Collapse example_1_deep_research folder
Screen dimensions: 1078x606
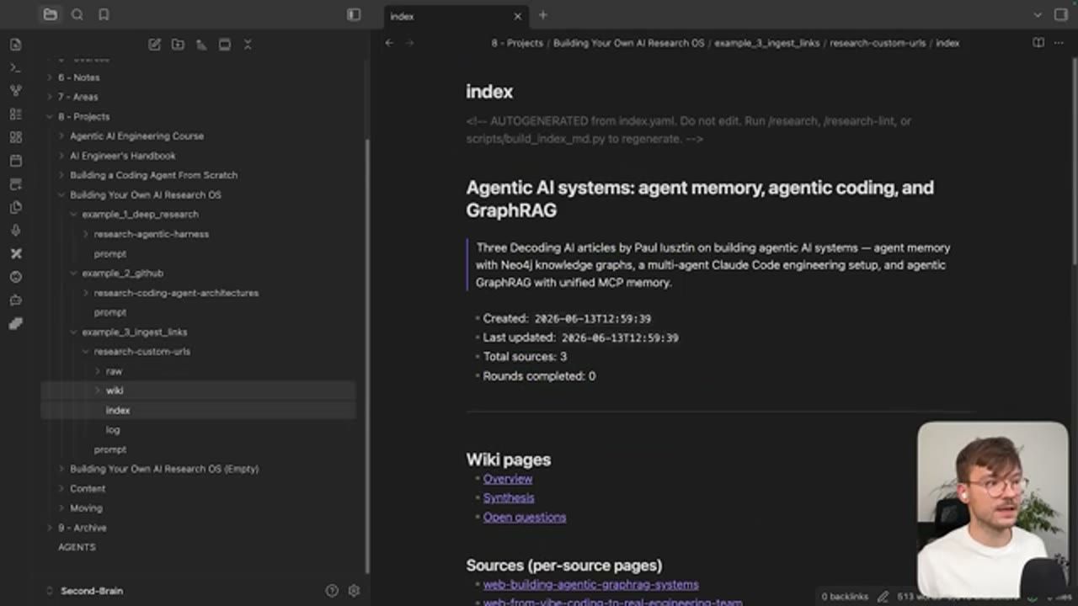140,215
